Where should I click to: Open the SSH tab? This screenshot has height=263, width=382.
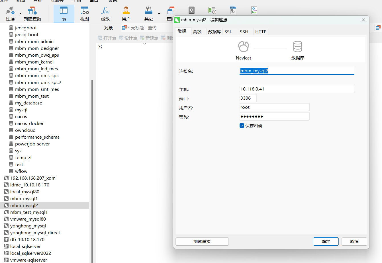point(244,32)
